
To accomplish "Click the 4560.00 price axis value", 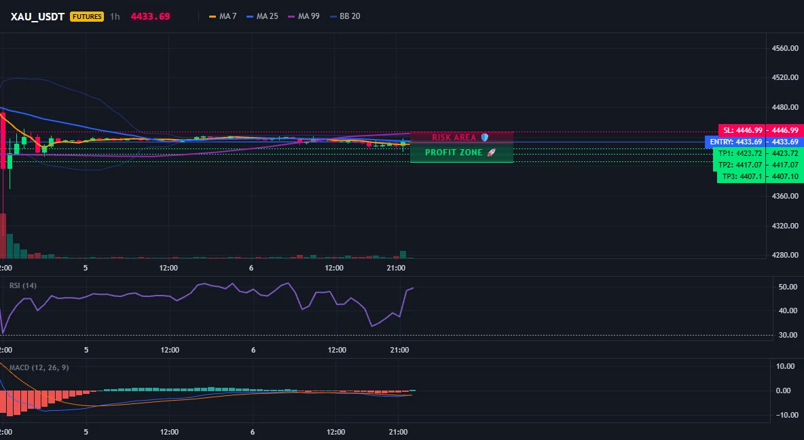I will tap(785, 49).
